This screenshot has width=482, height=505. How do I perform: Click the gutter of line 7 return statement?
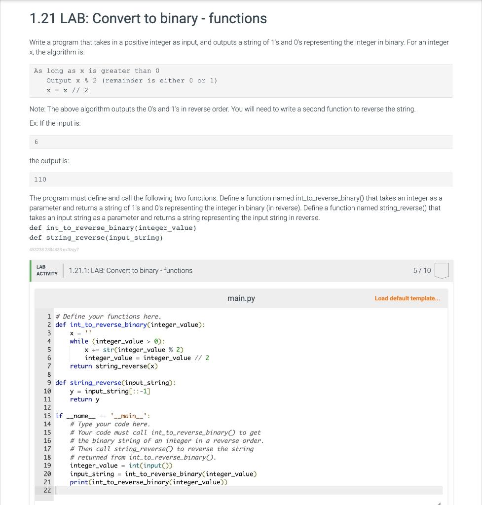click(48, 366)
